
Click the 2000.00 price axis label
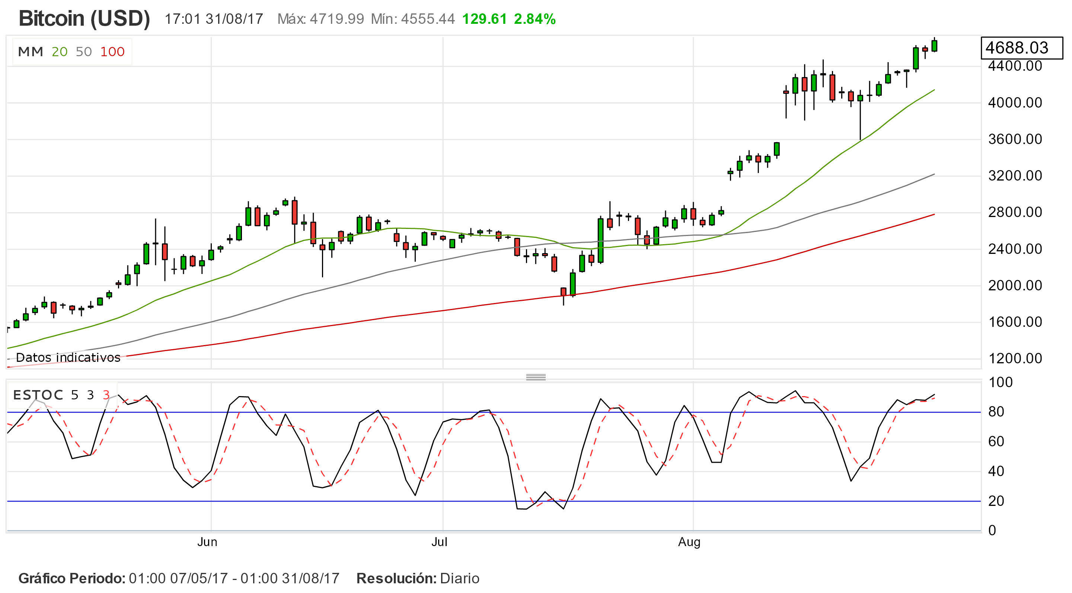click(1015, 286)
